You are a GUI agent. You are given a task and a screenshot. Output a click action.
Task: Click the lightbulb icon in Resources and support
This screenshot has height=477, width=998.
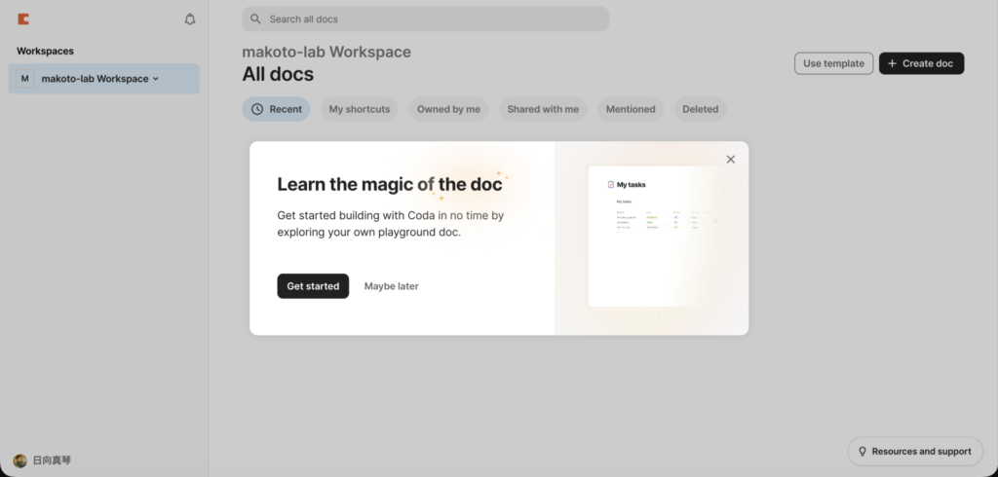point(862,452)
